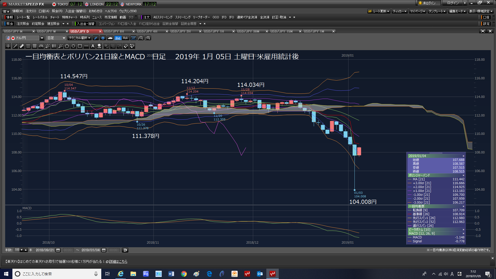Click the reset date range arrow button
This screenshot has height=279, width=496.
pos(125,250)
